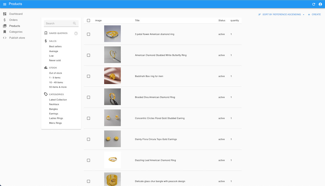325x186 pixels.
Task: Click the refresh icon in top bar
Action: point(314,4)
